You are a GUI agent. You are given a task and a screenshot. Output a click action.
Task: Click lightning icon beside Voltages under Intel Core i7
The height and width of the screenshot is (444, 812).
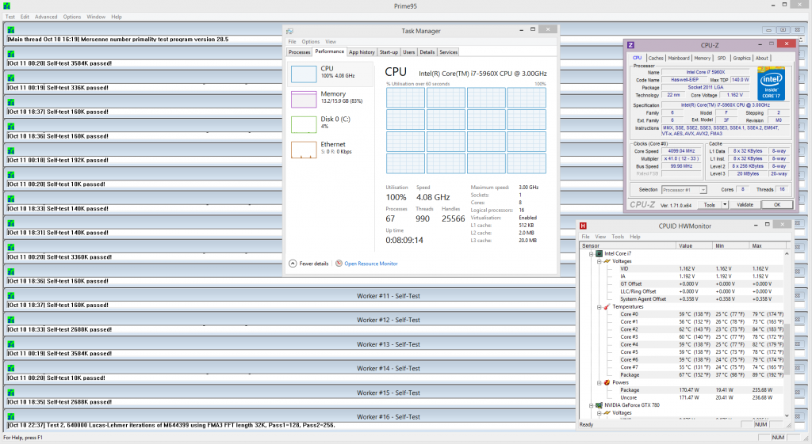[607, 261]
